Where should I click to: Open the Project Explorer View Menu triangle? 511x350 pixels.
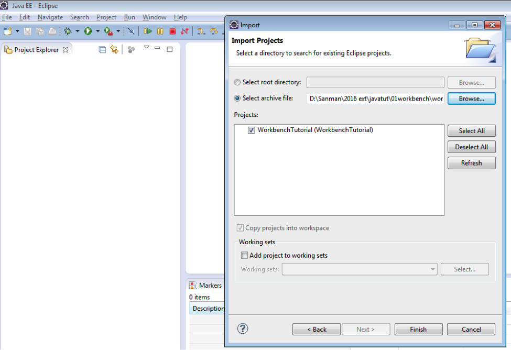(147, 48)
